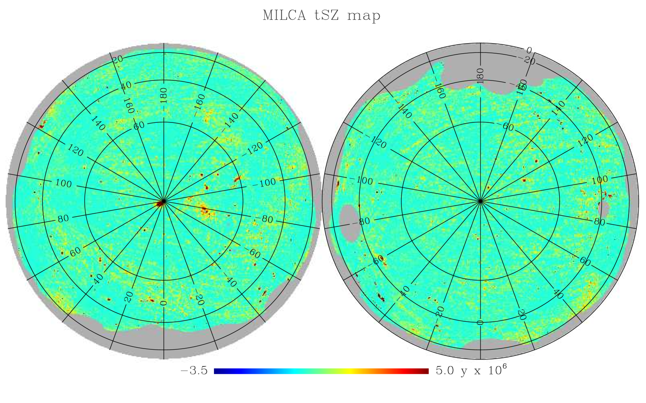Click the '-60' label on the left map
Screen dimensions: 646x403
pos(252,254)
